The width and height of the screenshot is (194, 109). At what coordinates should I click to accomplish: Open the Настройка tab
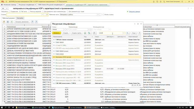click(x=20, y=18)
